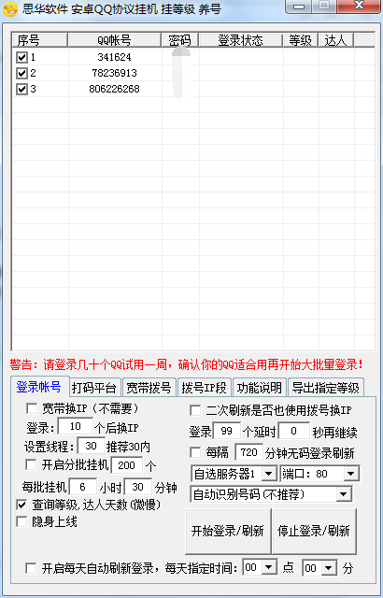Uncheck the checkbox for QQ account 78236913
The height and width of the screenshot is (598, 383).
(x=21, y=73)
